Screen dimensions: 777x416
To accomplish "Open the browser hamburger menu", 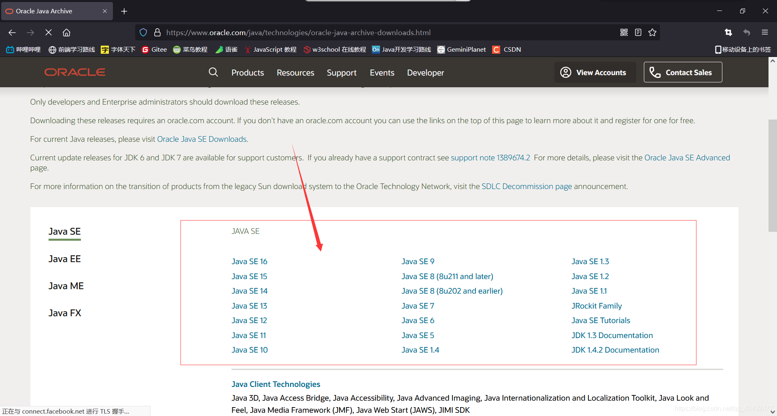I will click(x=765, y=32).
